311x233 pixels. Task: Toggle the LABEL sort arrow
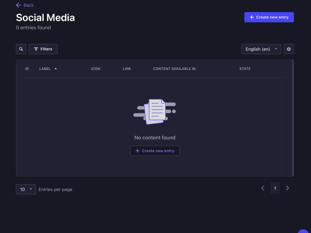point(56,69)
